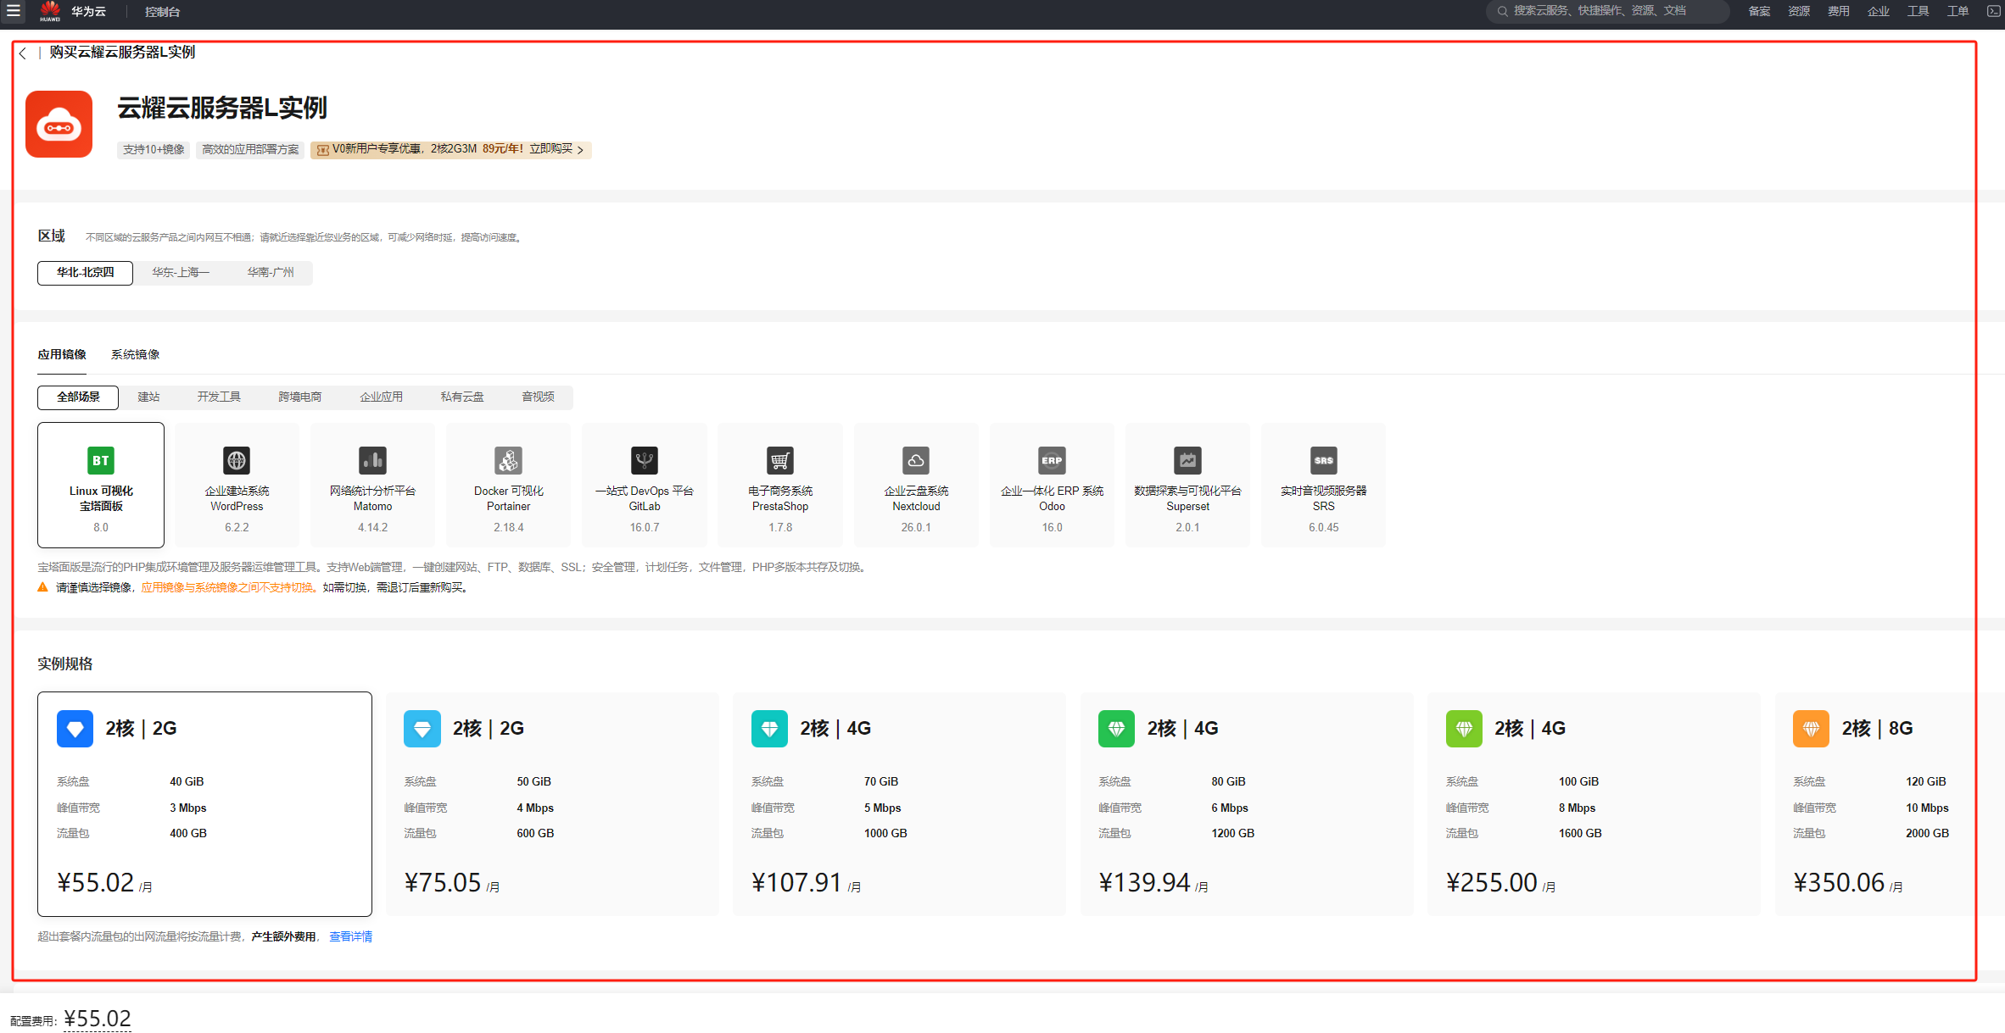
Task: Open the hamburger menu icon
Action: tap(14, 11)
